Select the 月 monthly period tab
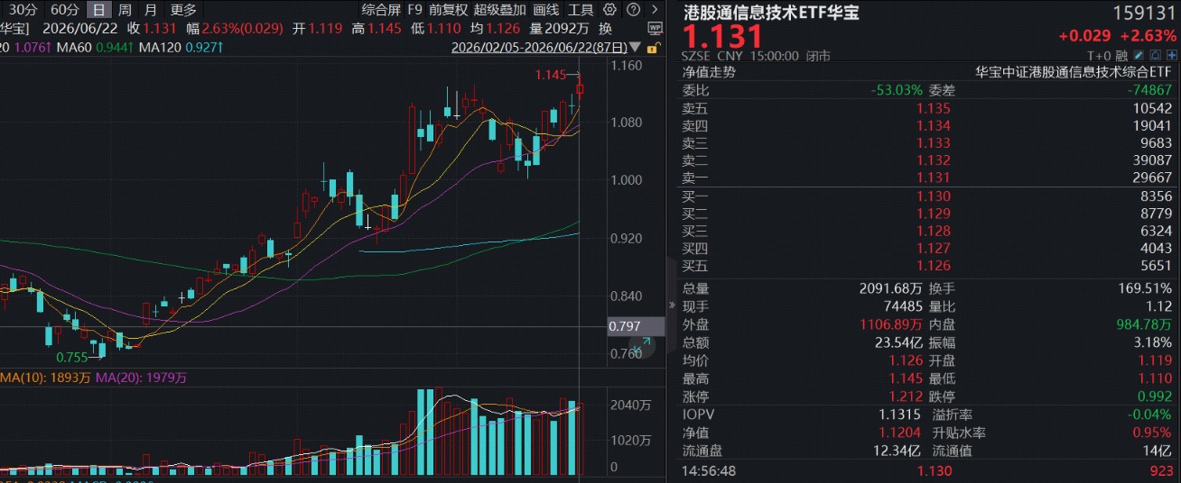The image size is (1181, 483). pyautogui.click(x=150, y=10)
